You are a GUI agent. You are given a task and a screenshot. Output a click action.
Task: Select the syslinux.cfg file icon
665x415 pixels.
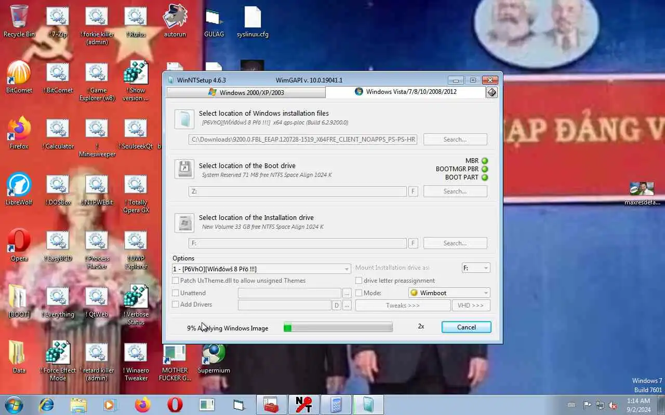(252, 22)
